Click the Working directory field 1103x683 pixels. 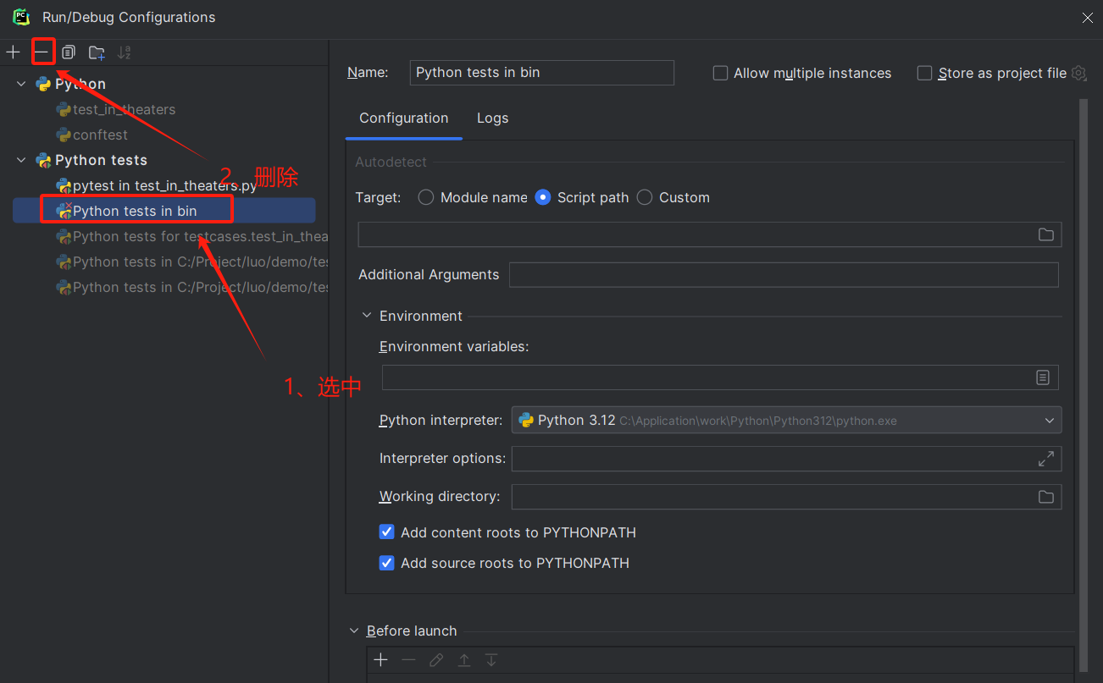[x=786, y=497]
